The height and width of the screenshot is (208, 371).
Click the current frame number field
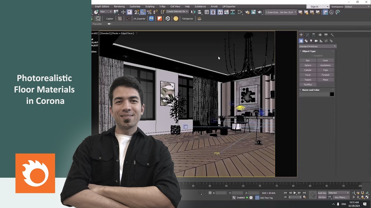pyautogui.click(x=295, y=197)
